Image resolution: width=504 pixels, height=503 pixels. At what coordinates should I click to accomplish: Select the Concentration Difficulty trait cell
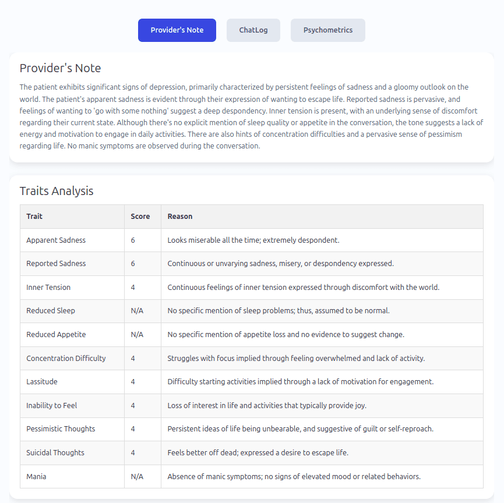[x=72, y=359]
